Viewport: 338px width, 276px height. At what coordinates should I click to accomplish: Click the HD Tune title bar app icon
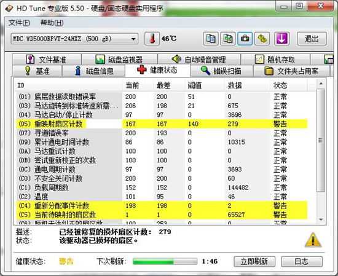coord(9,9)
